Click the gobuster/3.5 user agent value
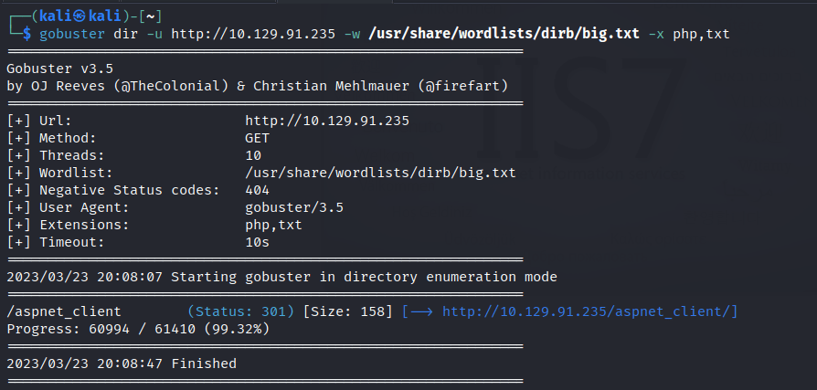Image resolution: width=817 pixels, height=390 pixels. [x=294, y=207]
